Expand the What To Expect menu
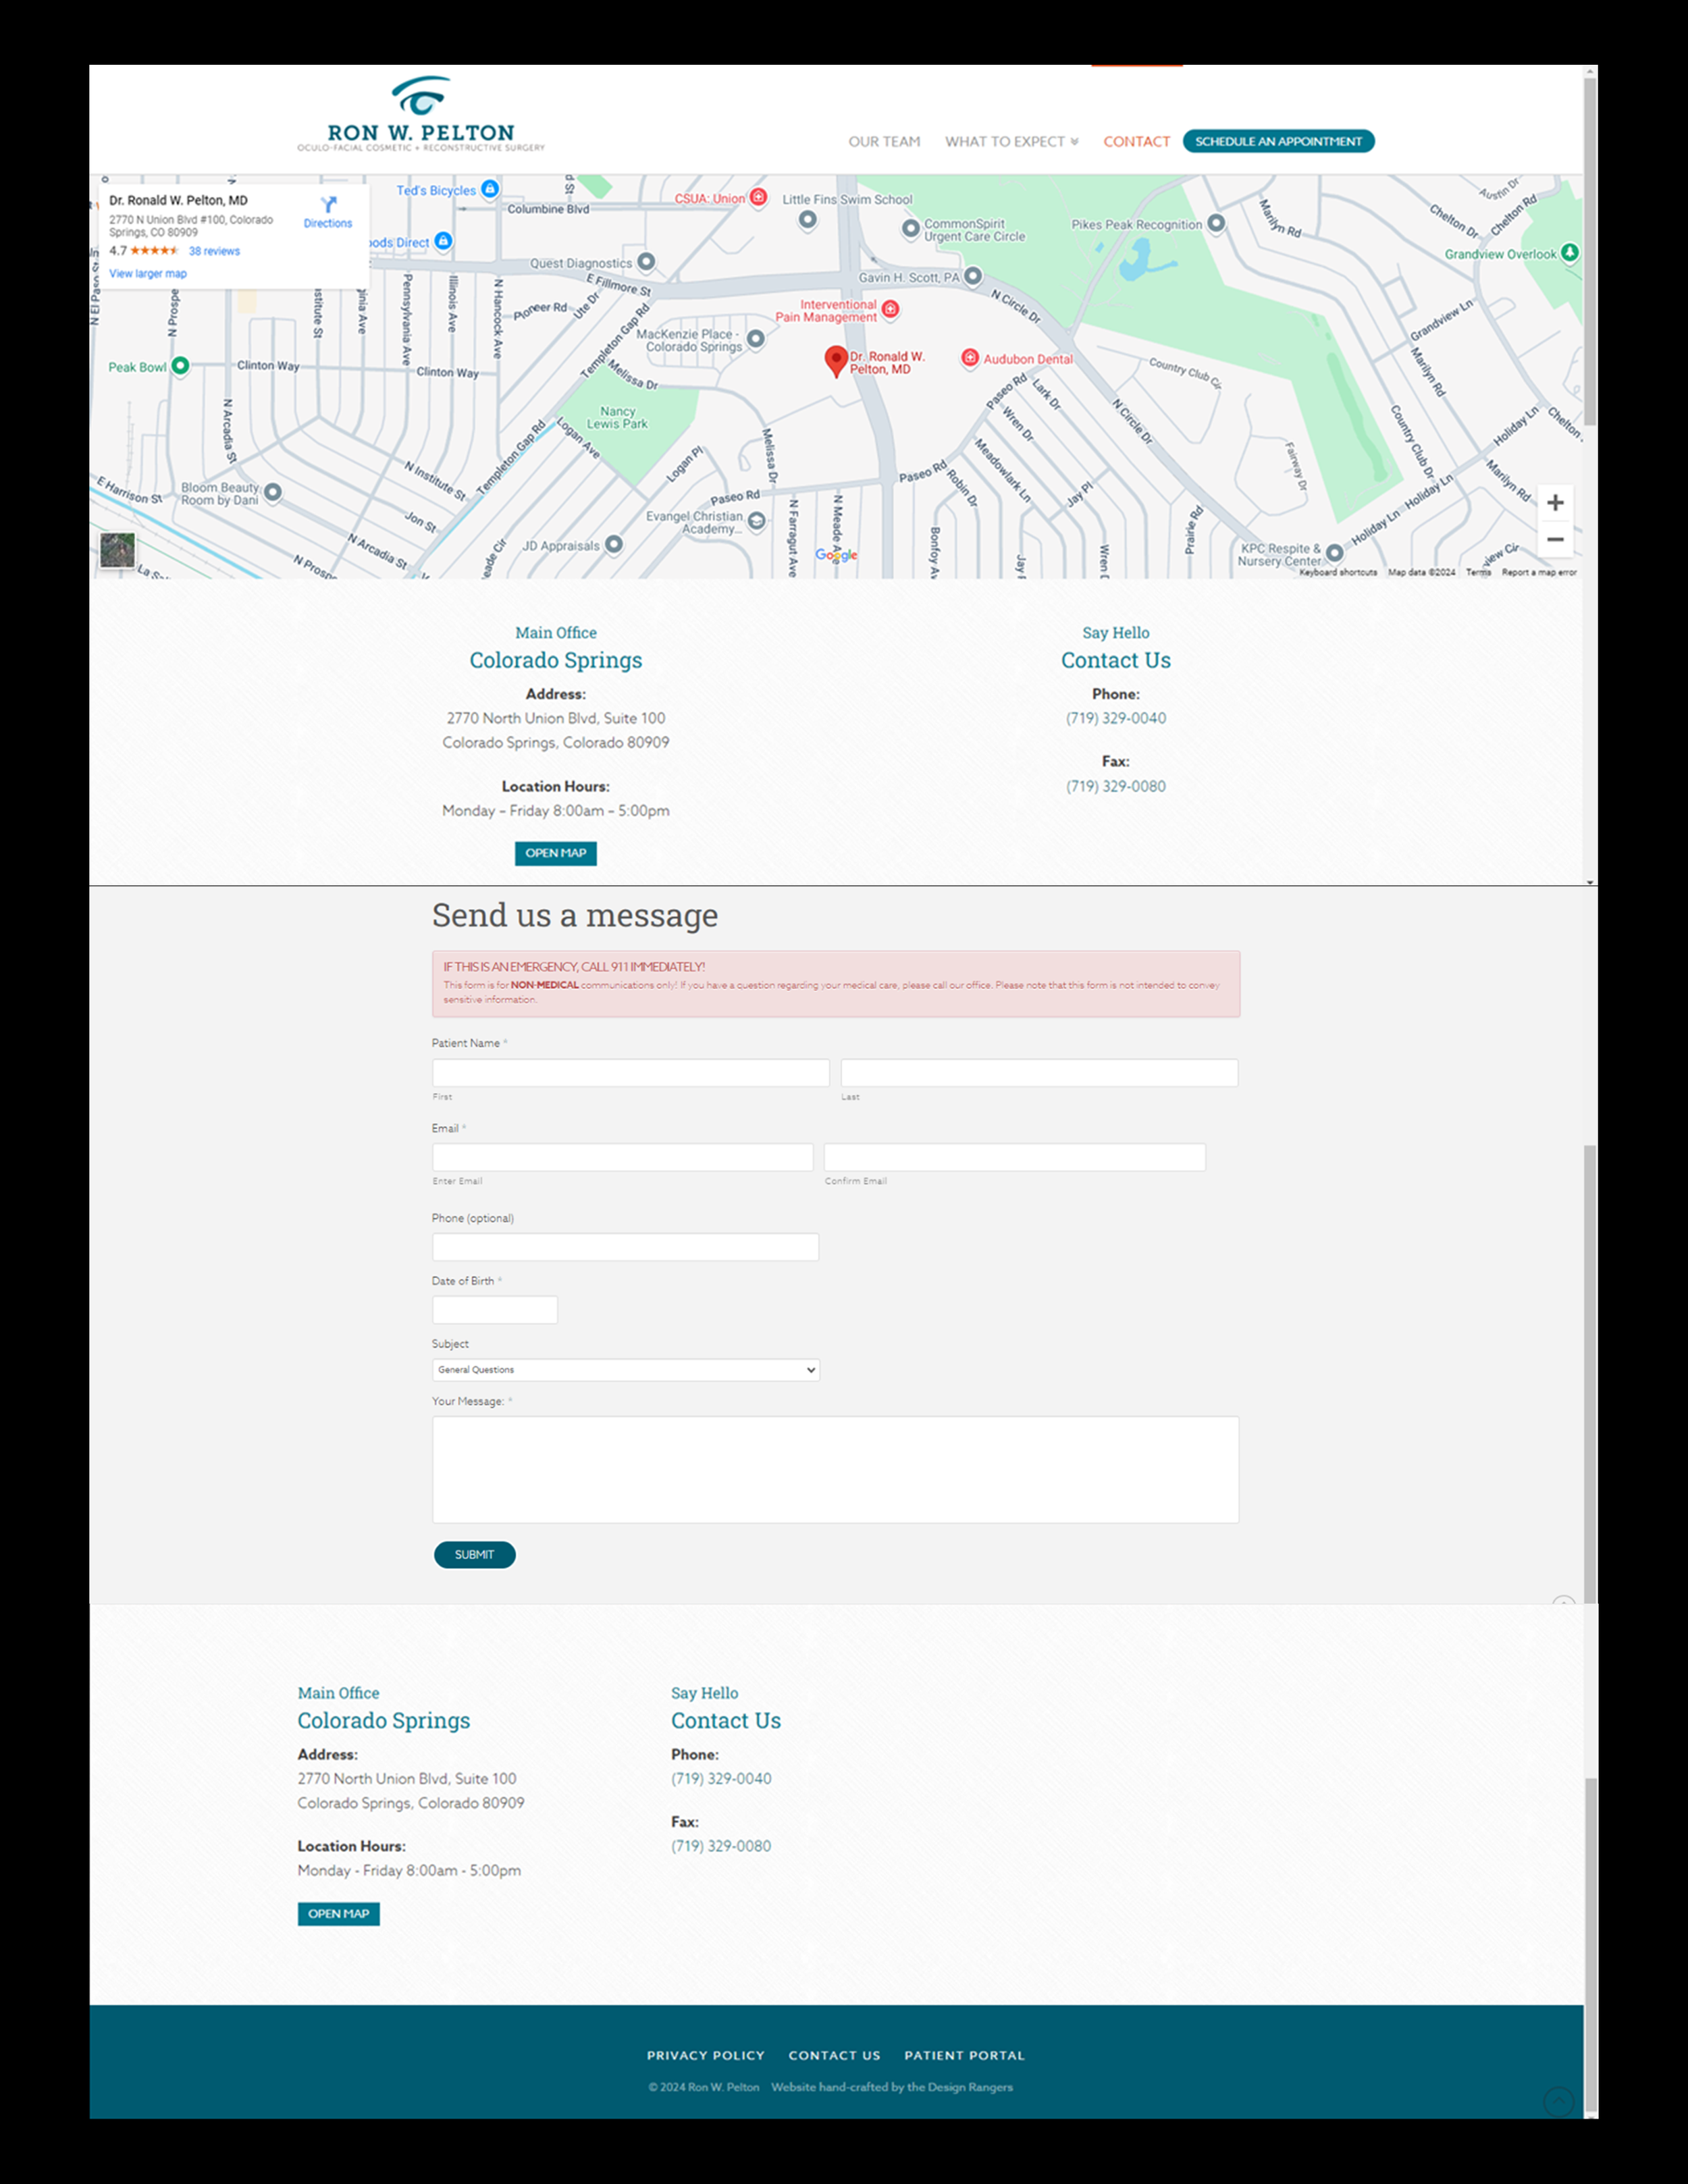 (1011, 142)
